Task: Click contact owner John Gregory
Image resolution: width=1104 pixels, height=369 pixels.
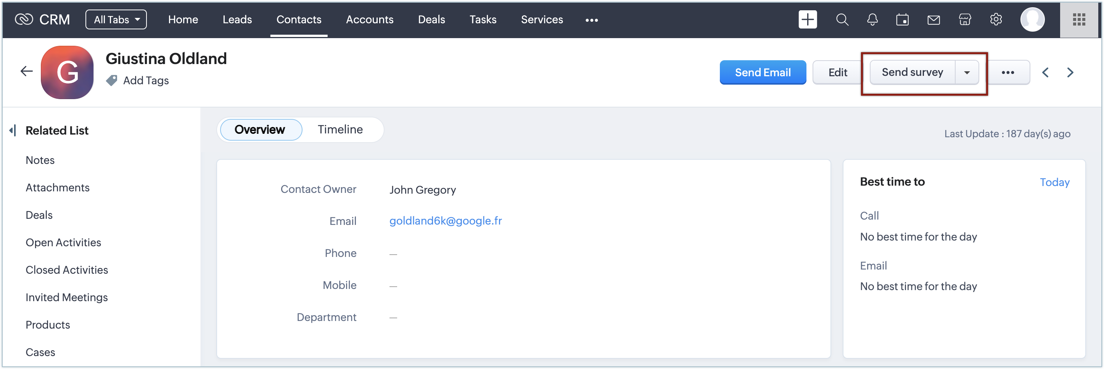Action: pos(423,189)
